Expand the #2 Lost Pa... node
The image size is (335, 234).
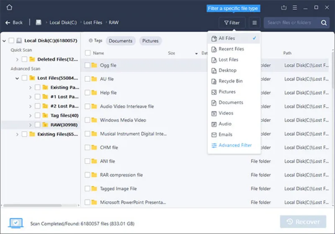point(30,106)
